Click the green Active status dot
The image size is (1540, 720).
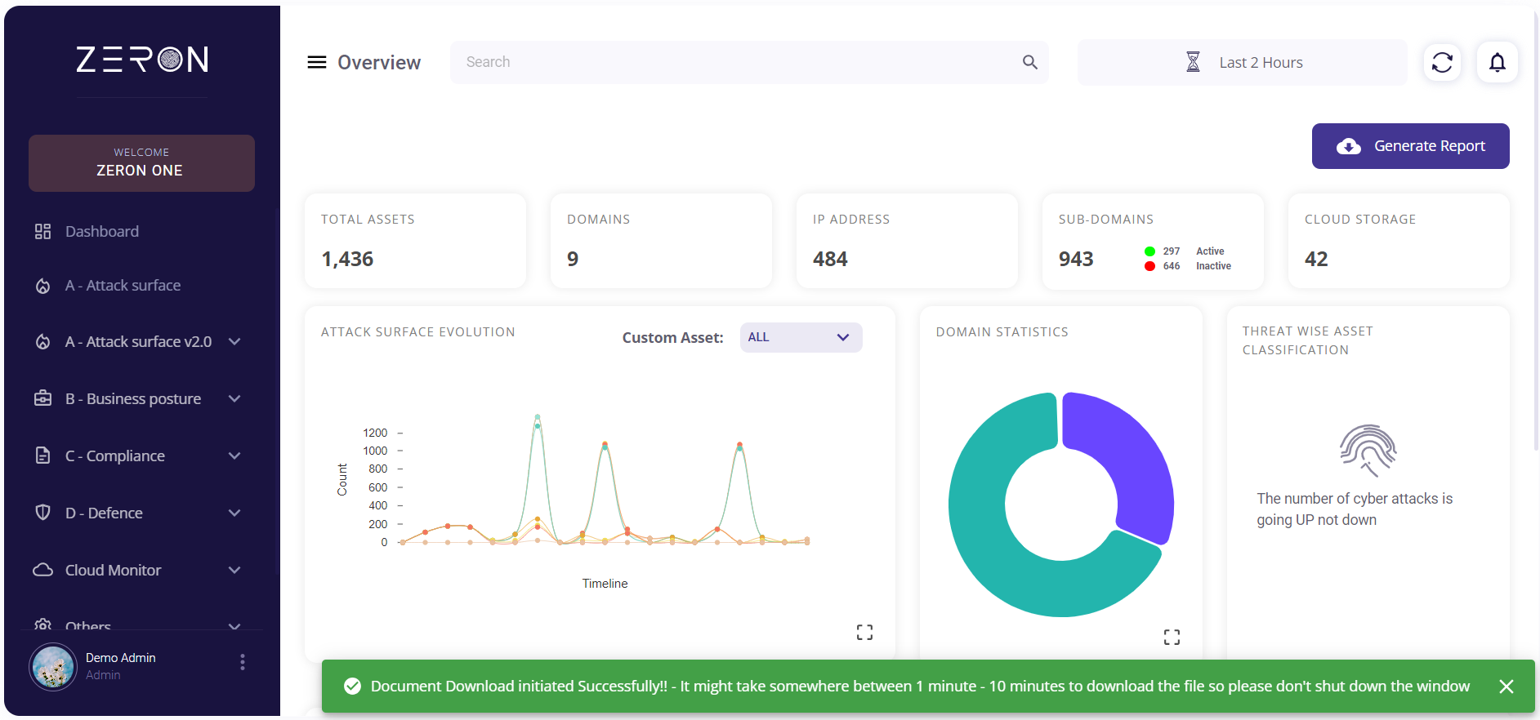pyautogui.click(x=1149, y=251)
